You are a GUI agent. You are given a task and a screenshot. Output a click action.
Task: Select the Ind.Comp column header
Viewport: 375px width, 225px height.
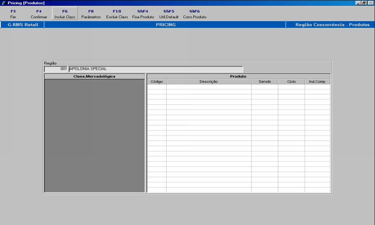point(317,82)
